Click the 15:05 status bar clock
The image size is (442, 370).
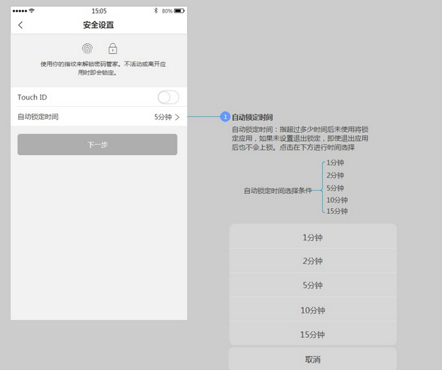point(99,11)
